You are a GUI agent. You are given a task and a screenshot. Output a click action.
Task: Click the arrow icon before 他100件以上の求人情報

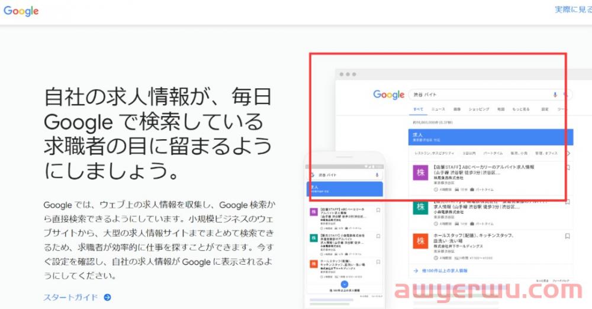[x=416, y=271]
